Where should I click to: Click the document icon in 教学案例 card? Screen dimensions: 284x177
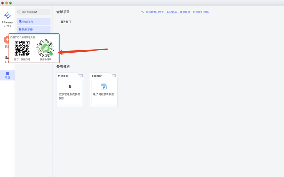pyautogui.click(x=70, y=87)
